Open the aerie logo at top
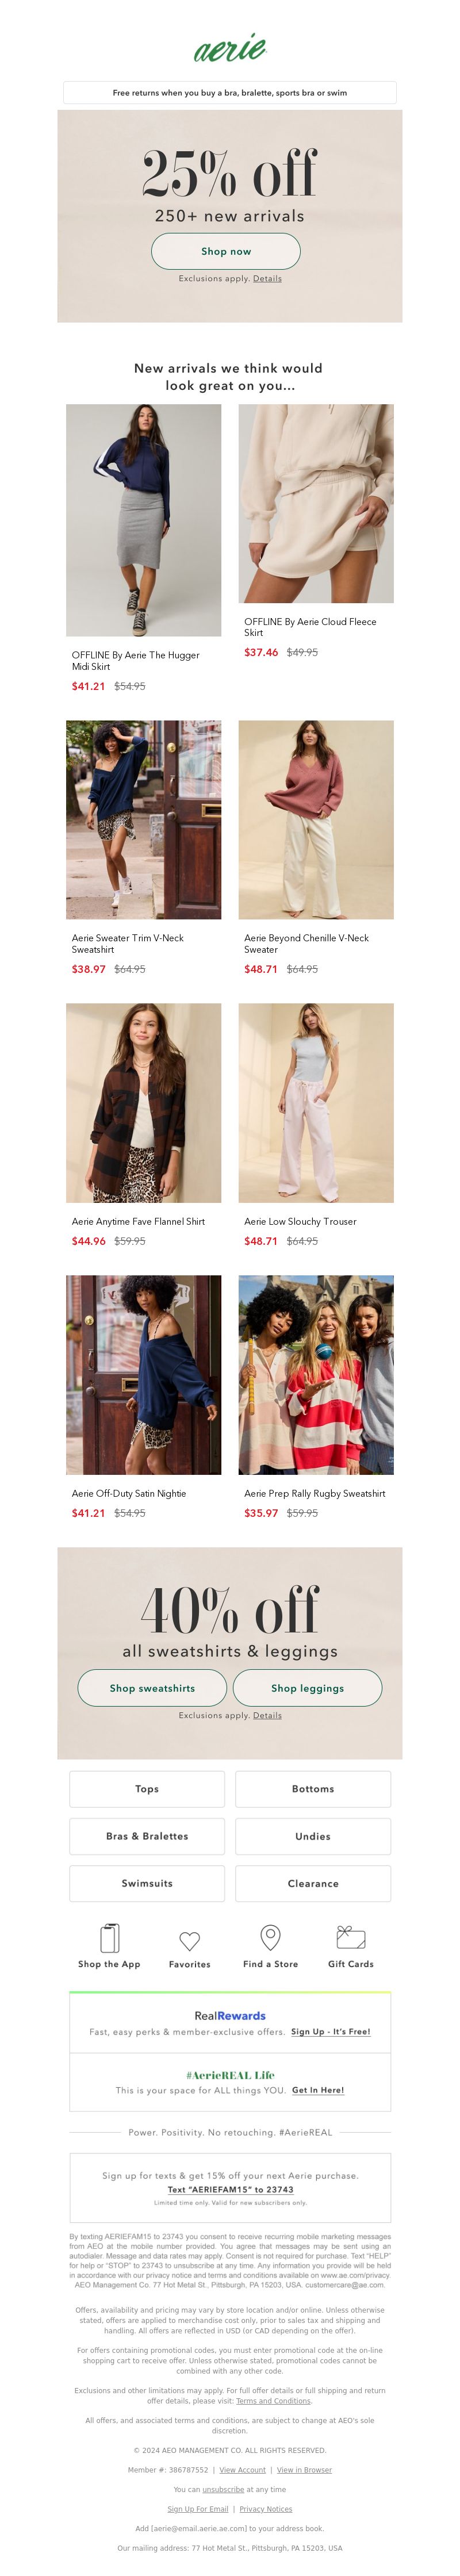The width and height of the screenshot is (460, 2576). (x=230, y=48)
